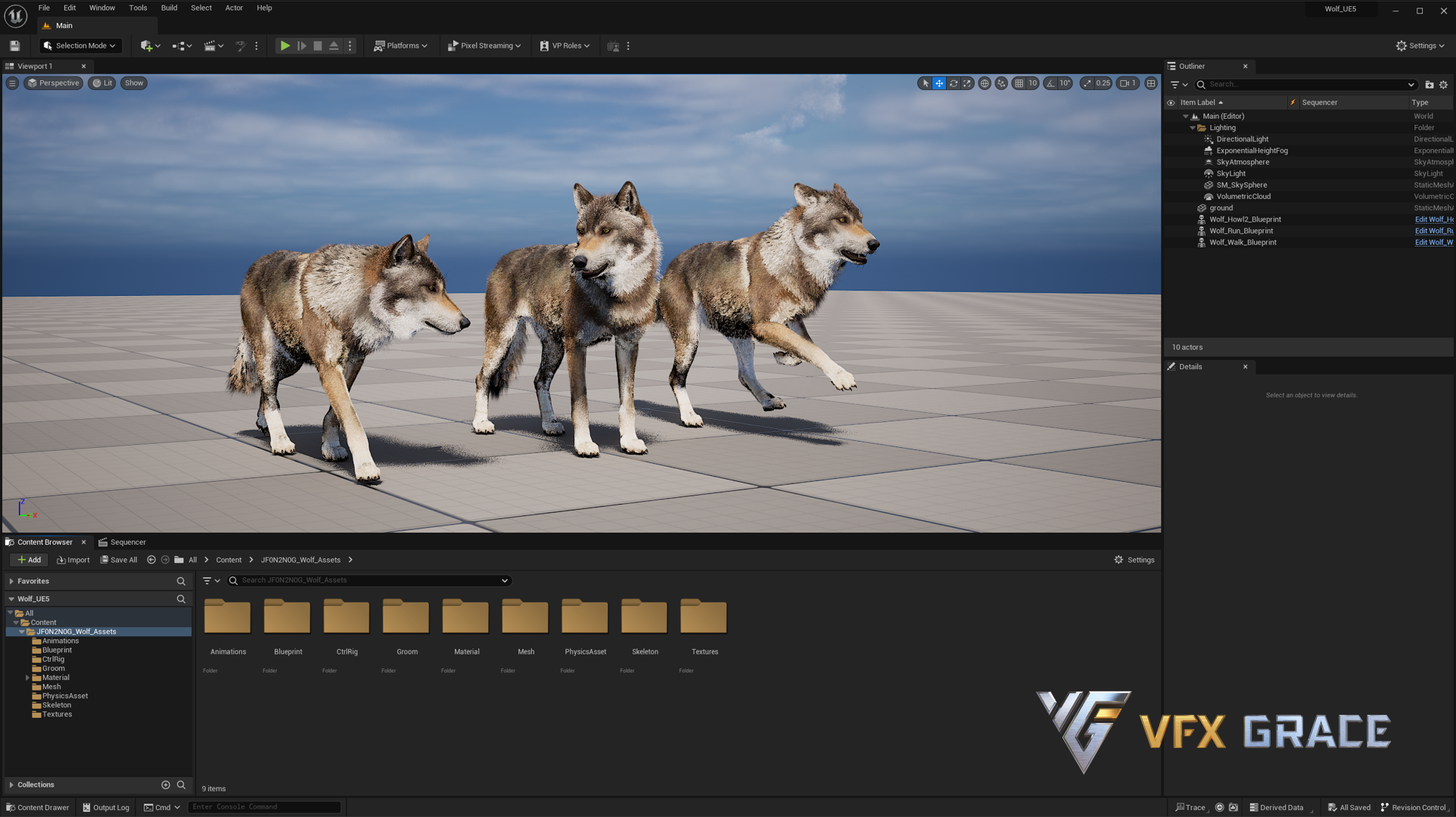Open the Content Drawer
Image resolution: width=1456 pixels, height=817 pixels.
(37, 808)
